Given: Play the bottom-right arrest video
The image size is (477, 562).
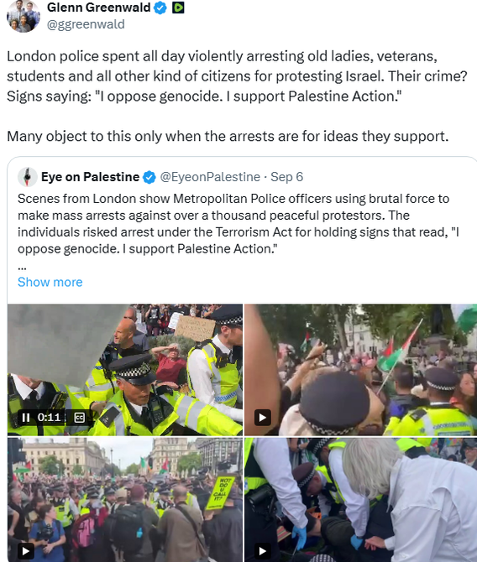Looking at the screenshot, I should [x=263, y=551].
